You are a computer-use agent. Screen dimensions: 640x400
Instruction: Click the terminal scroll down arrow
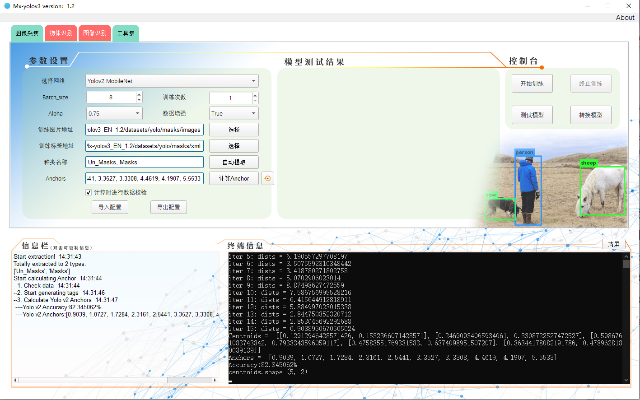point(626,380)
